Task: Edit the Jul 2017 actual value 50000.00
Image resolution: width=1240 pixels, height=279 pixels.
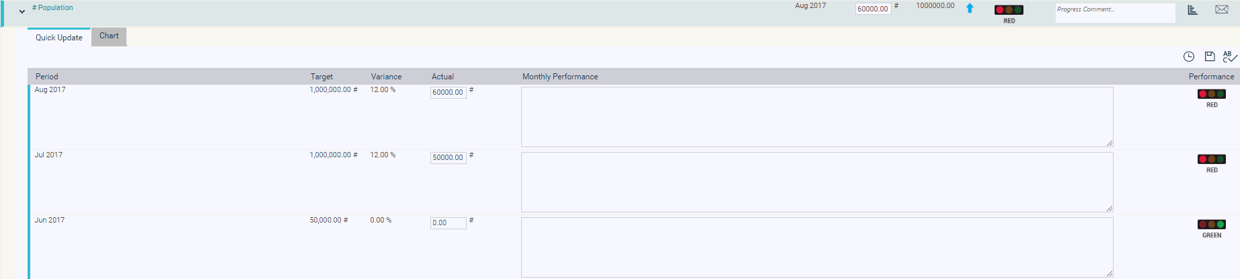Action: [x=449, y=158]
